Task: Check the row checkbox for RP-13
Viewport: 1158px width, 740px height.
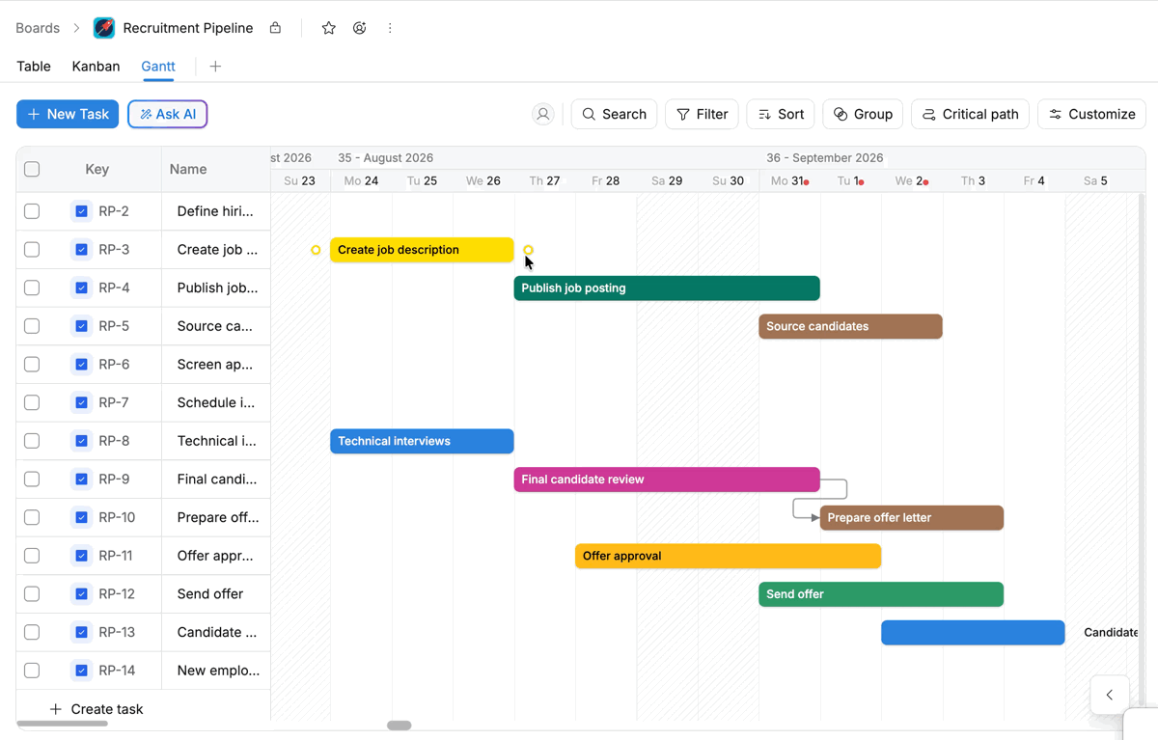Action: pyautogui.click(x=32, y=632)
